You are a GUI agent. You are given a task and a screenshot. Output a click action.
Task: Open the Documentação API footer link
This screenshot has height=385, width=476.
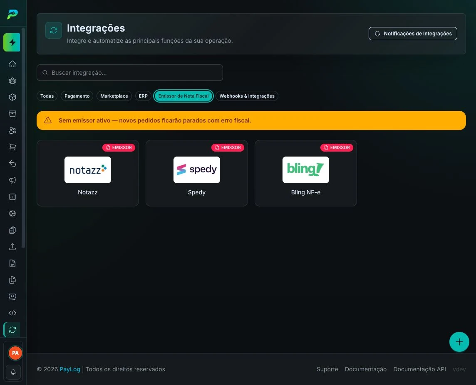tap(419, 369)
